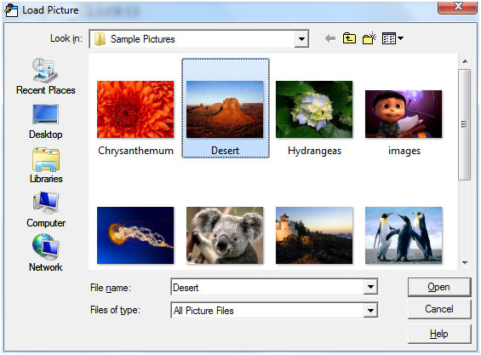Viewport: 481px width, 355px height.
Task: Cancel the Load Picture dialog
Action: click(x=439, y=309)
